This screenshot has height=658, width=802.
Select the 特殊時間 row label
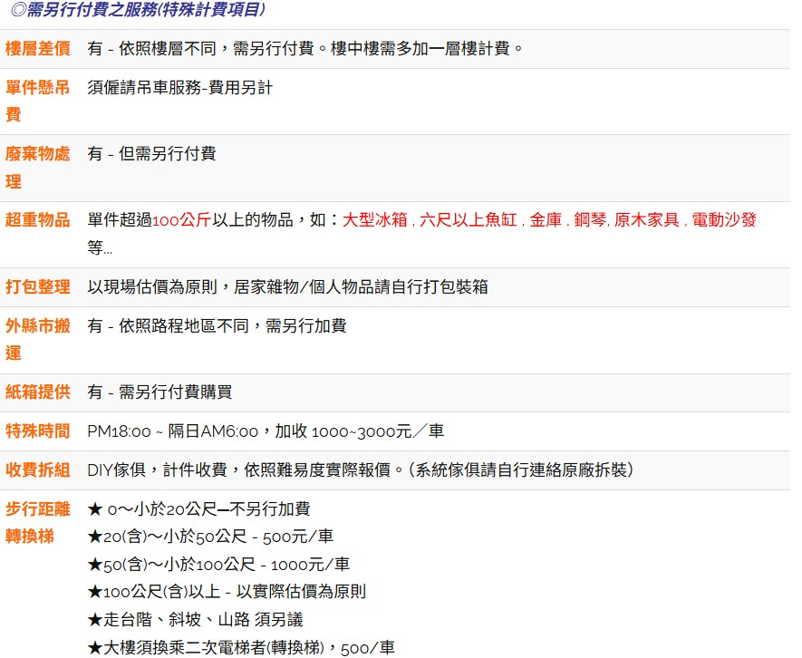(x=38, y=431)
